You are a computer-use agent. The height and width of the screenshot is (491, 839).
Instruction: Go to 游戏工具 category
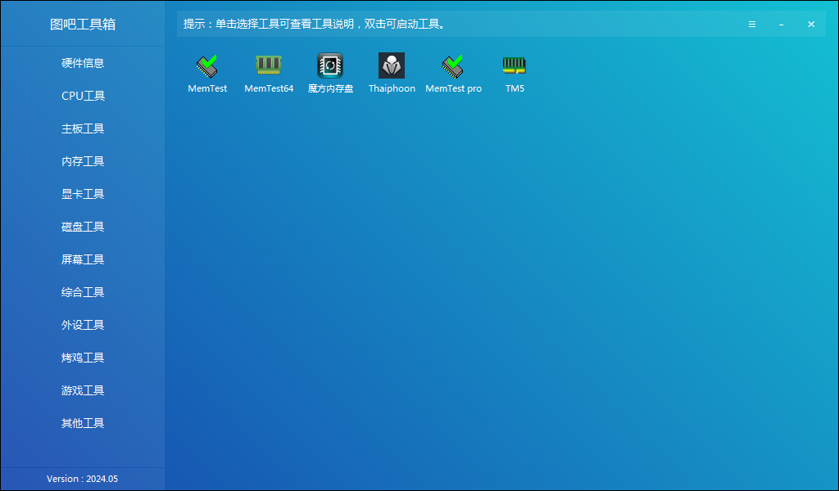(x=83, y=390)
